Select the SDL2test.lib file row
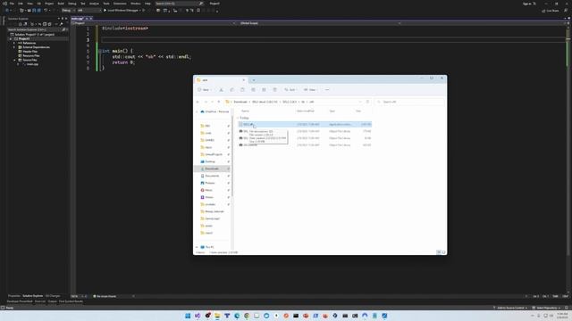The width and height of the screenshot is (572, 321). tap(305, 145)
